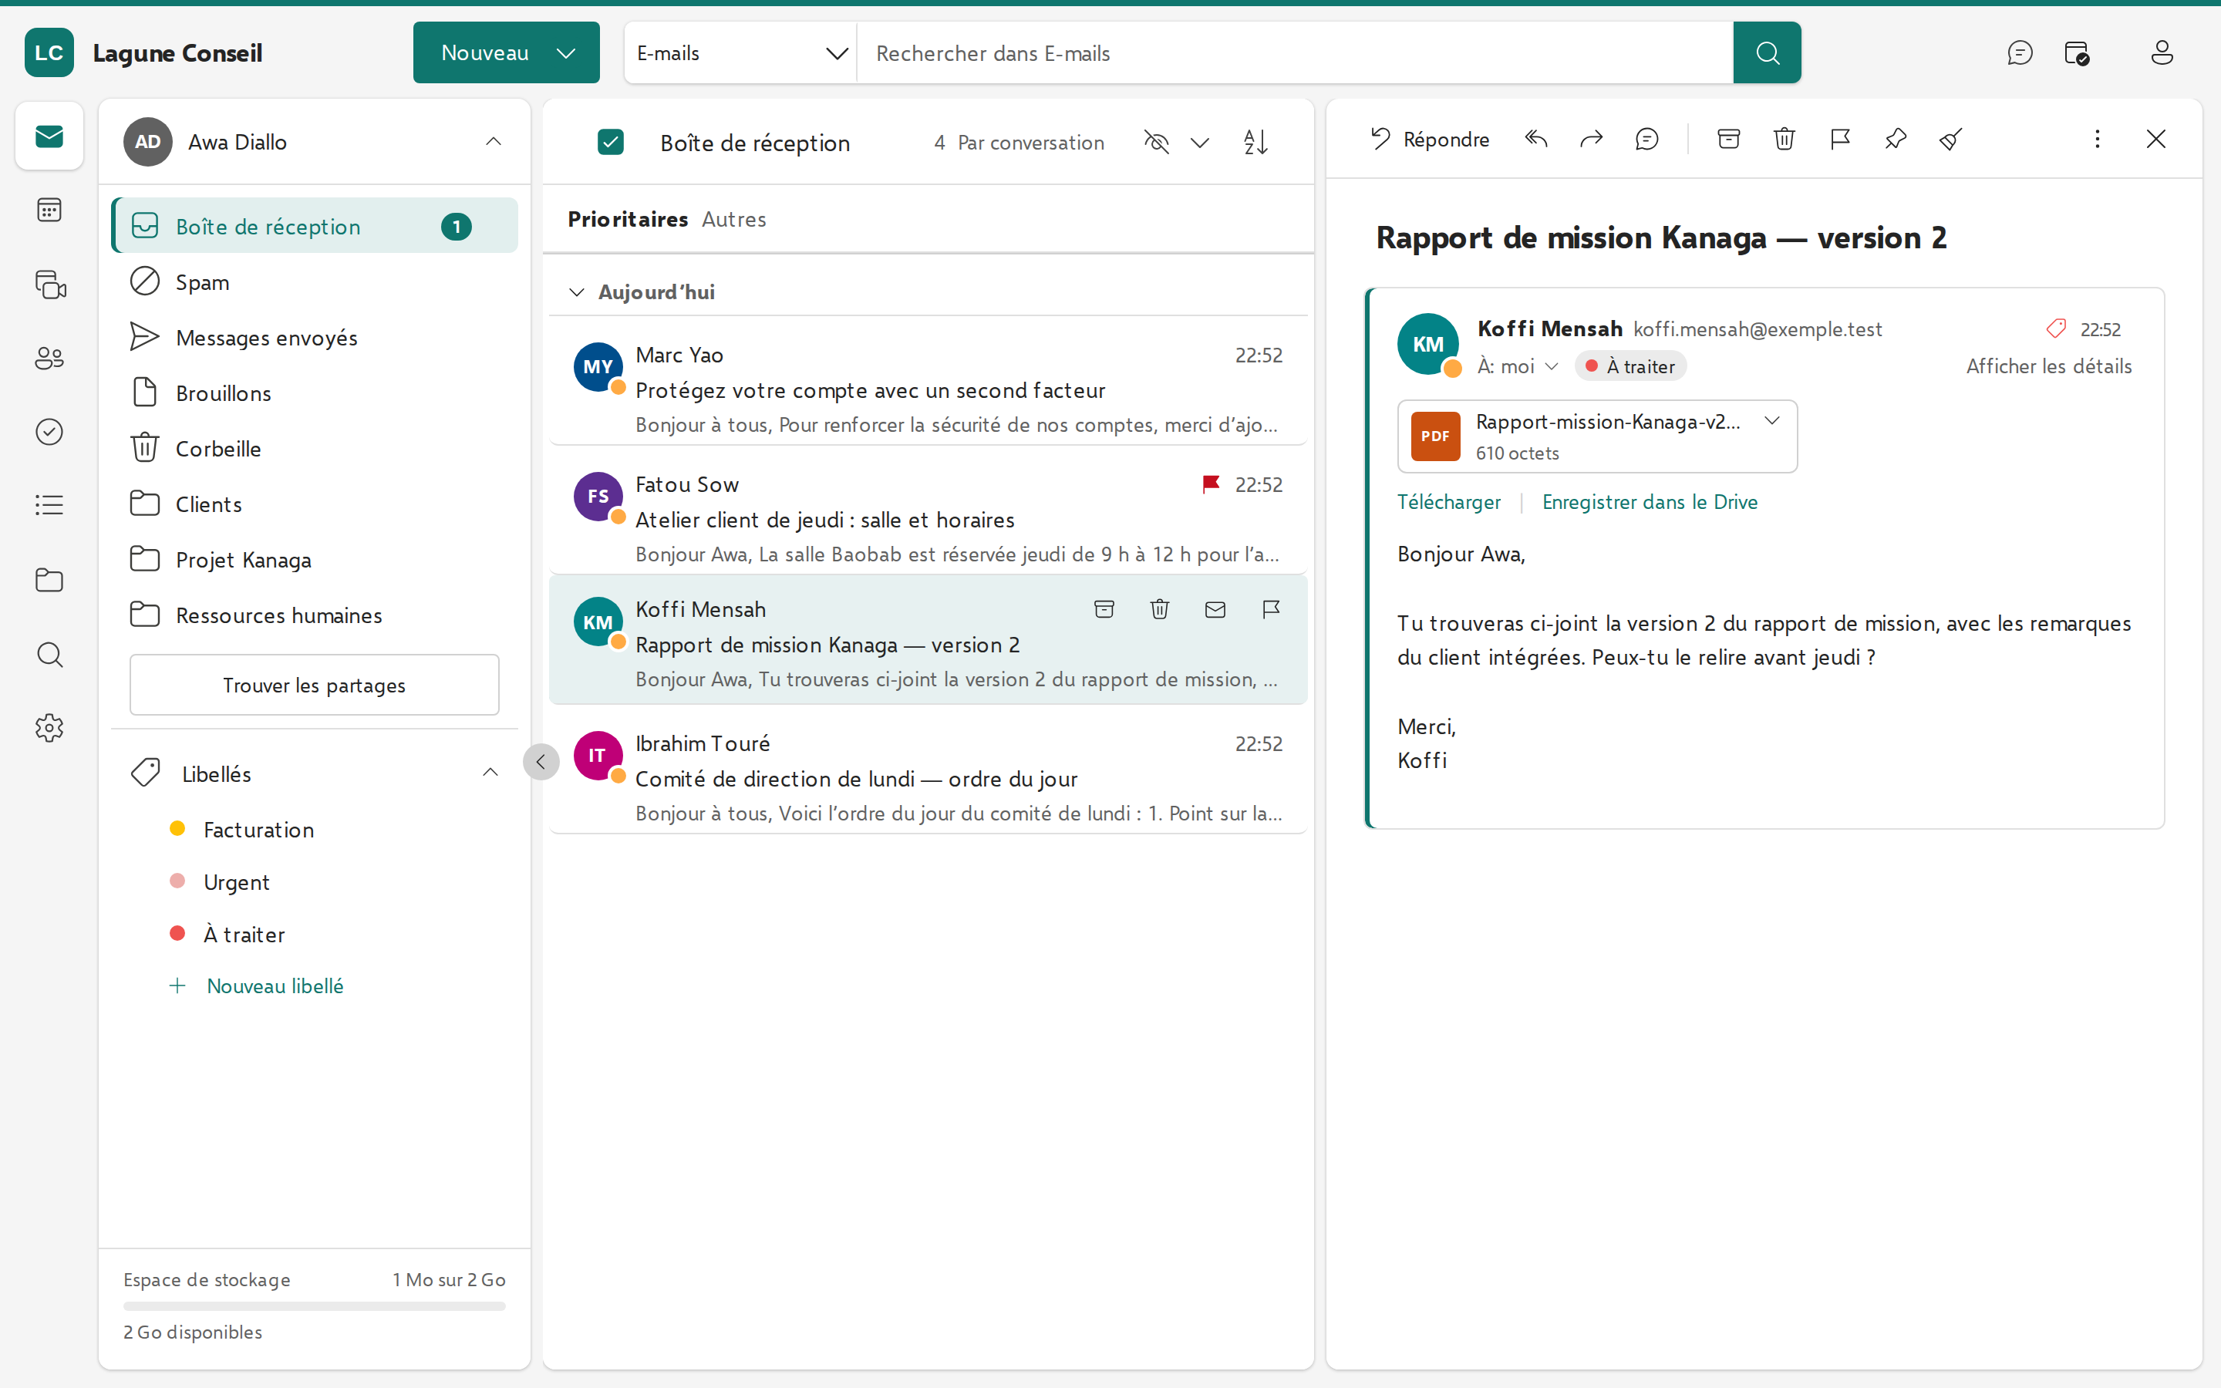Click the broom clean-up icon in toolbar

[1950, 140]
